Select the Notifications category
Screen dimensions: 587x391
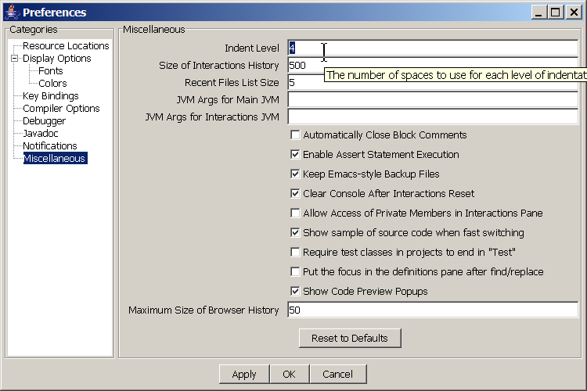coord(49,146)
